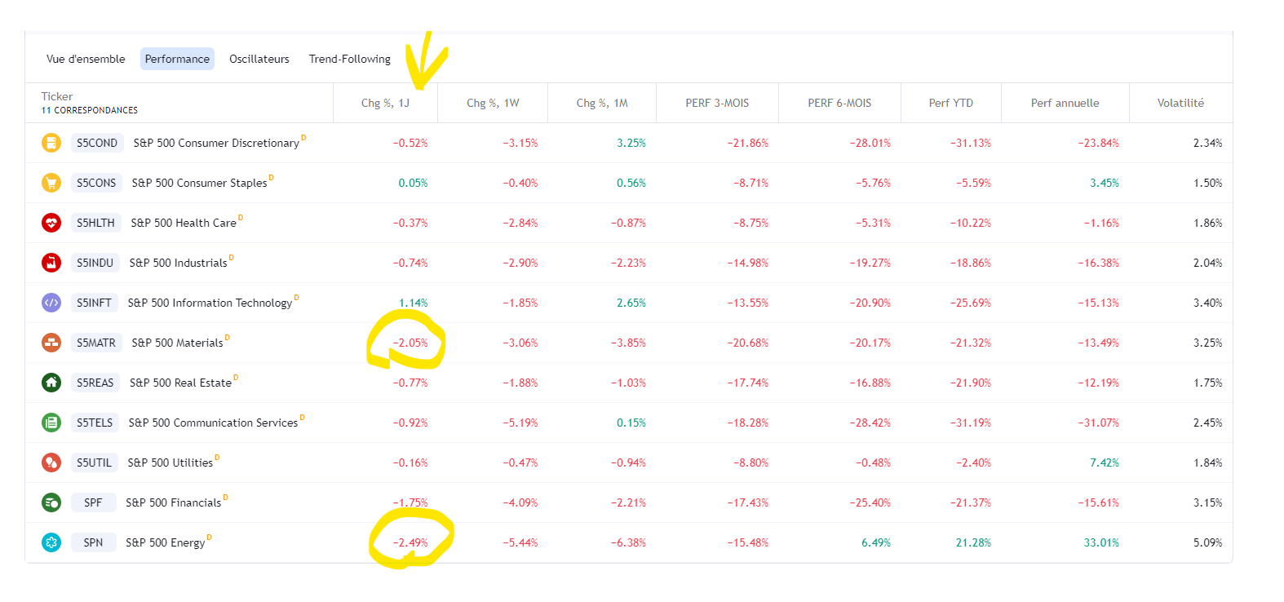Click the Communication Services icon
Image resolution: width=1284 pixels, height=602 pixels.
tap(51, 423)
